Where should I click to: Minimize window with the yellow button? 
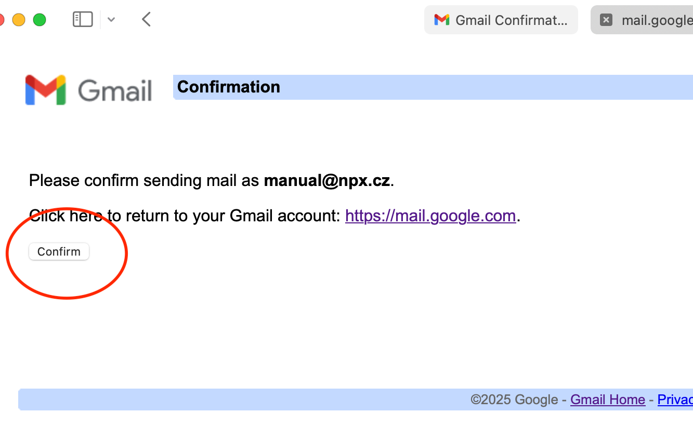[x=19, y=20]
